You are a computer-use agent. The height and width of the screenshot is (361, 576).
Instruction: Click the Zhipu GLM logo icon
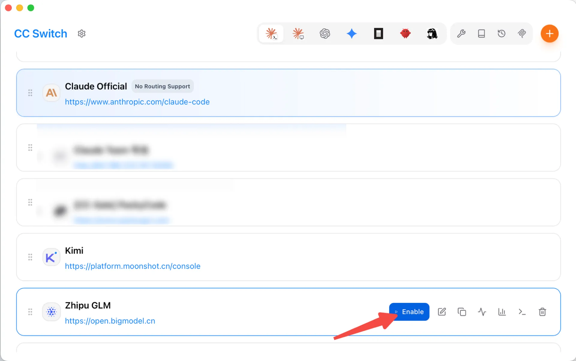(51, 312)
